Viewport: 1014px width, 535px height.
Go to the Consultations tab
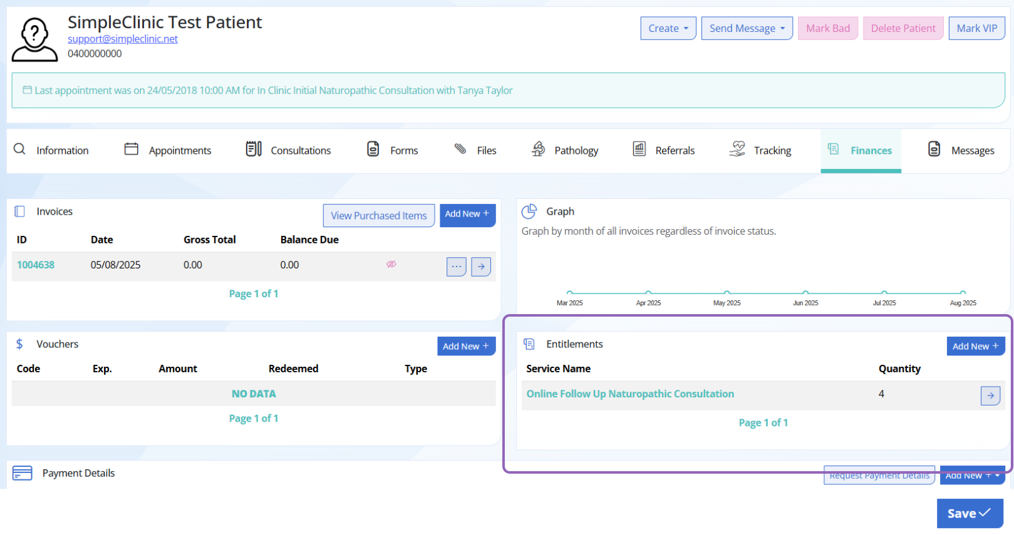[289, 150]
